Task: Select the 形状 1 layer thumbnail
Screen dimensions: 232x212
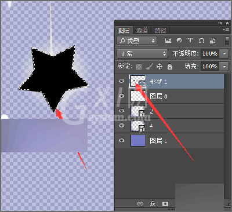Action: (x=137, y=81)
